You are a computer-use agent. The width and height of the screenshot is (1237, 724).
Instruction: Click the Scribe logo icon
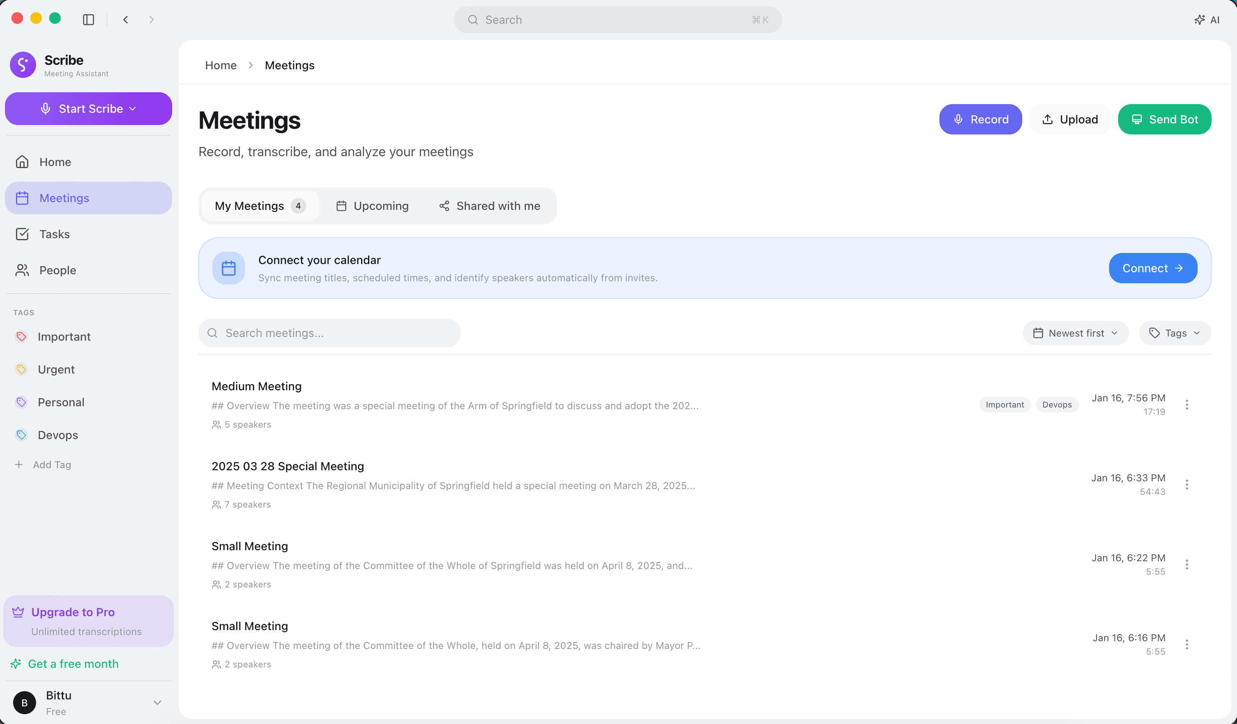click(23, 64)
